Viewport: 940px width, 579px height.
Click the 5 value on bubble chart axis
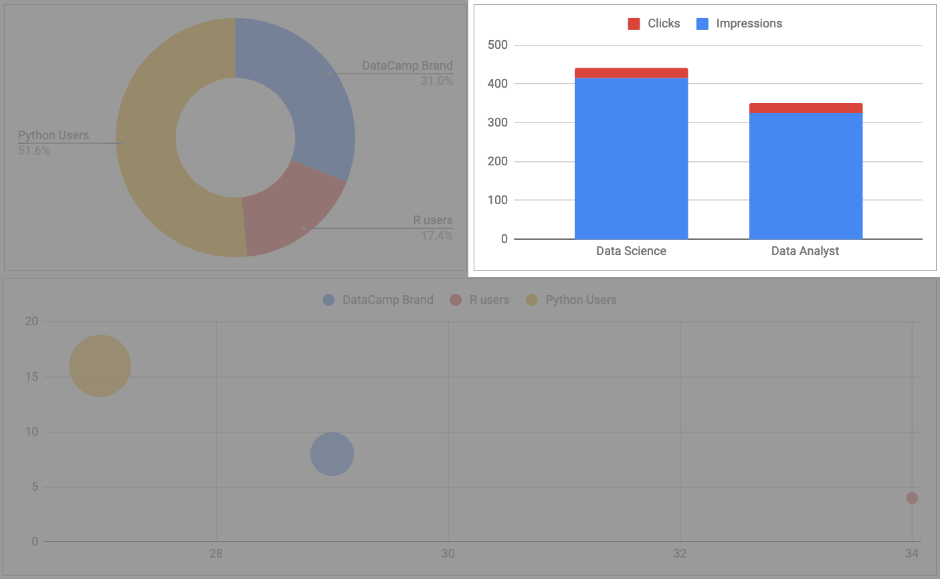coord(35,487)
